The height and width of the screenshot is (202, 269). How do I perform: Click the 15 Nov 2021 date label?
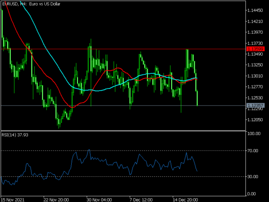point(13,198)
